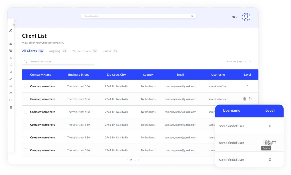Open the link chain icon in sidebar

(11, 79)
